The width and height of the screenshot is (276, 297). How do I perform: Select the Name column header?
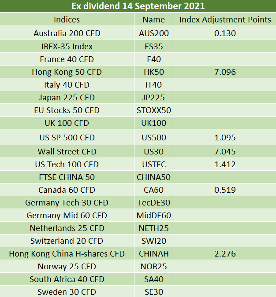153,19
